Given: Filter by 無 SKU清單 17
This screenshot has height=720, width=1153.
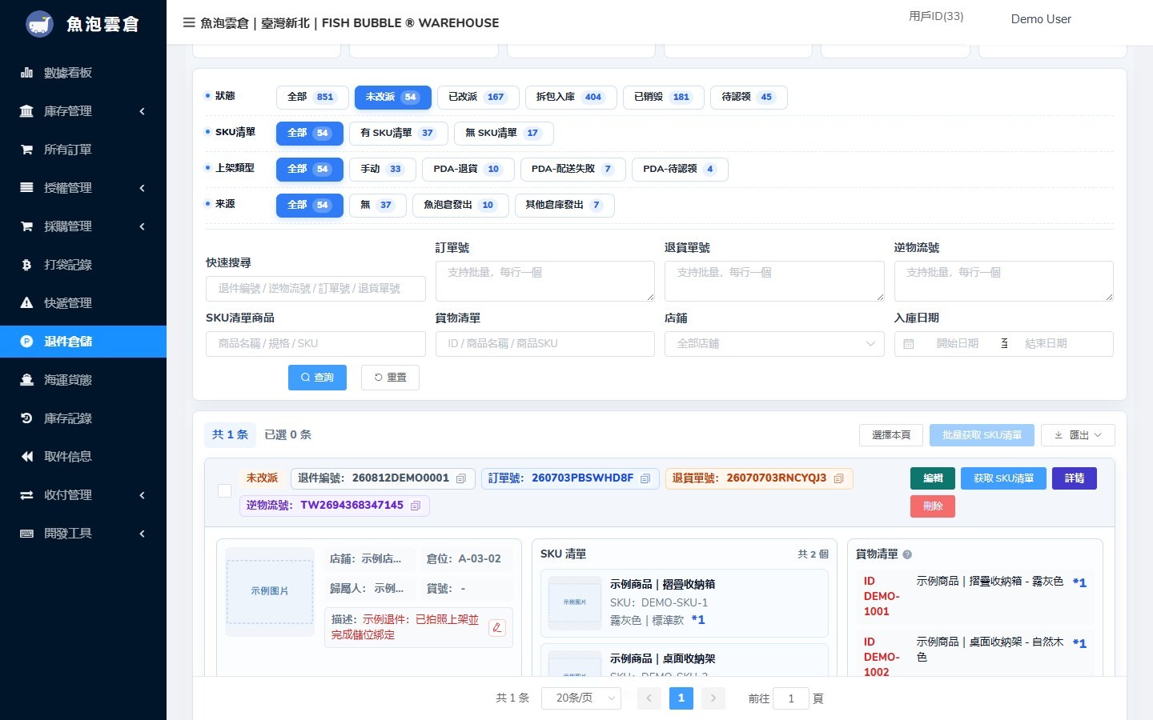Looking at the screenshot, I should 504,133.
